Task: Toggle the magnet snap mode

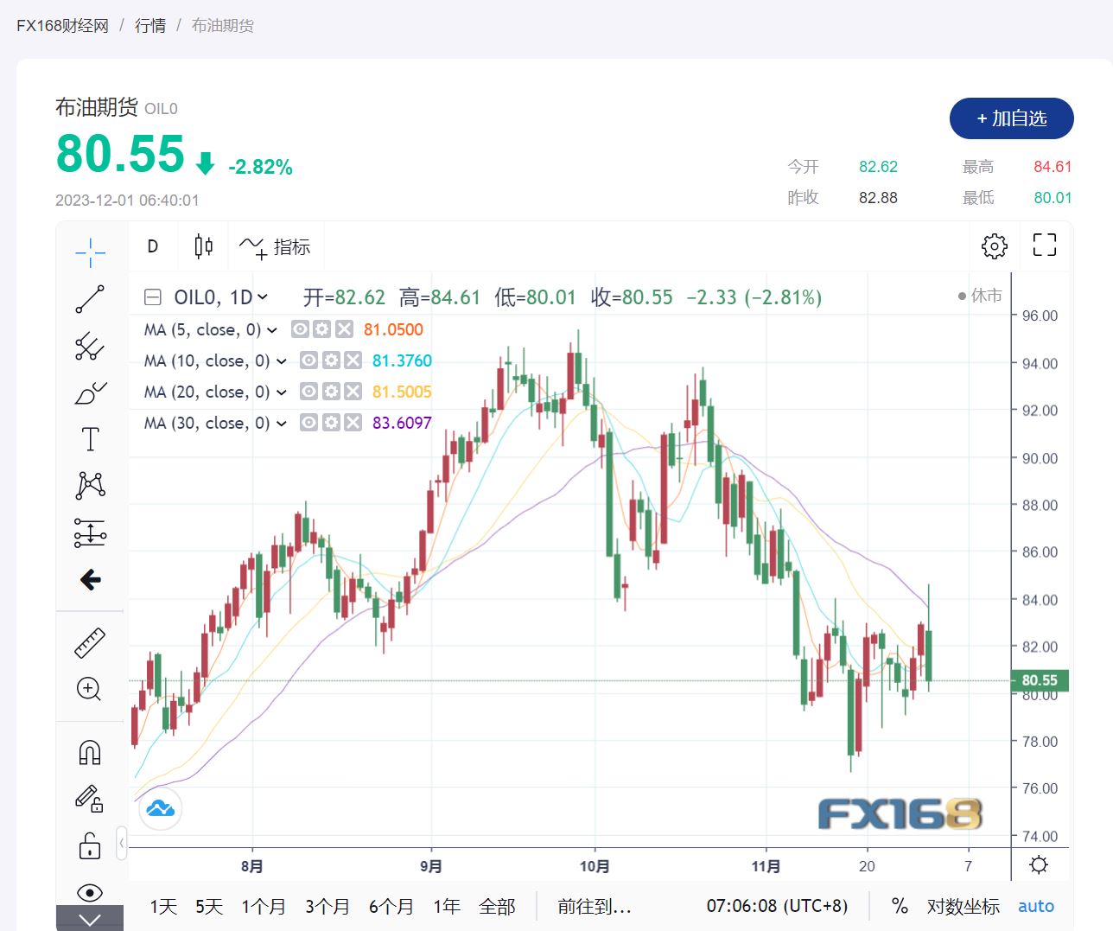Action: (90, 752)
